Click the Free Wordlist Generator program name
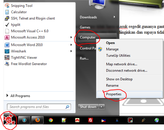Viewport: 164px width, 130px height. tap(29, 64)
